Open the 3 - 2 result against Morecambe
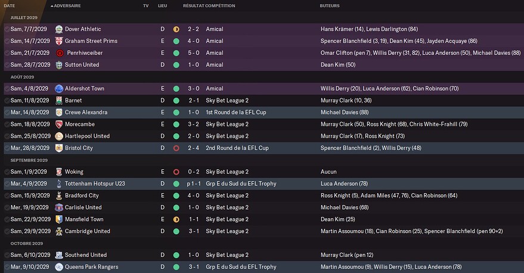The width and height of the screenshot is (524, 273). pyautogui.click(x=194, y=125)
